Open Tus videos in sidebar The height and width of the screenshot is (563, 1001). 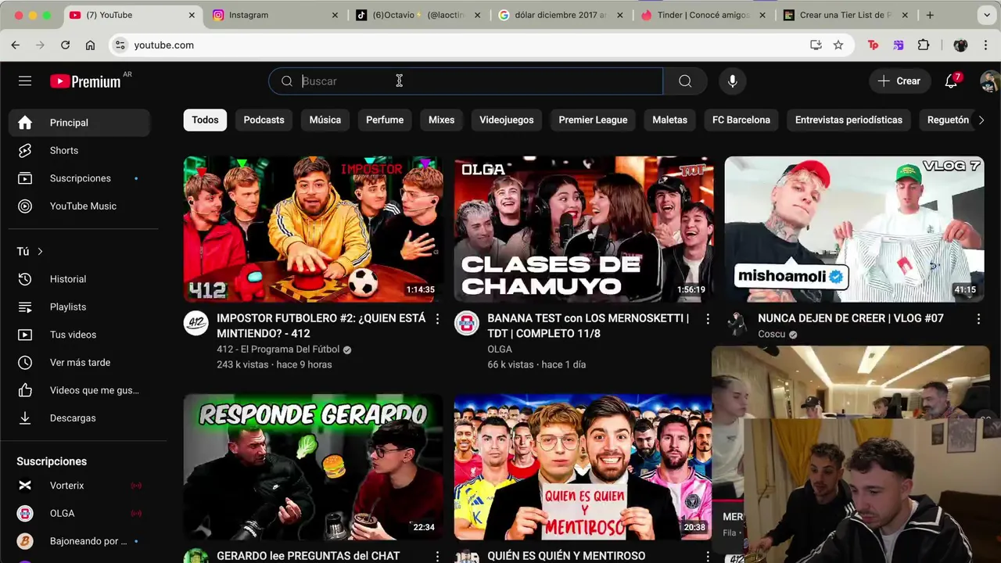(x=79, y=335)
